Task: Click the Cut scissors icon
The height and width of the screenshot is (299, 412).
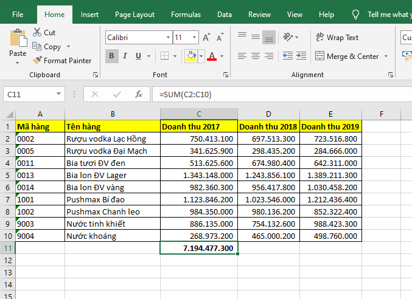Action: click(x=37, y=33)
